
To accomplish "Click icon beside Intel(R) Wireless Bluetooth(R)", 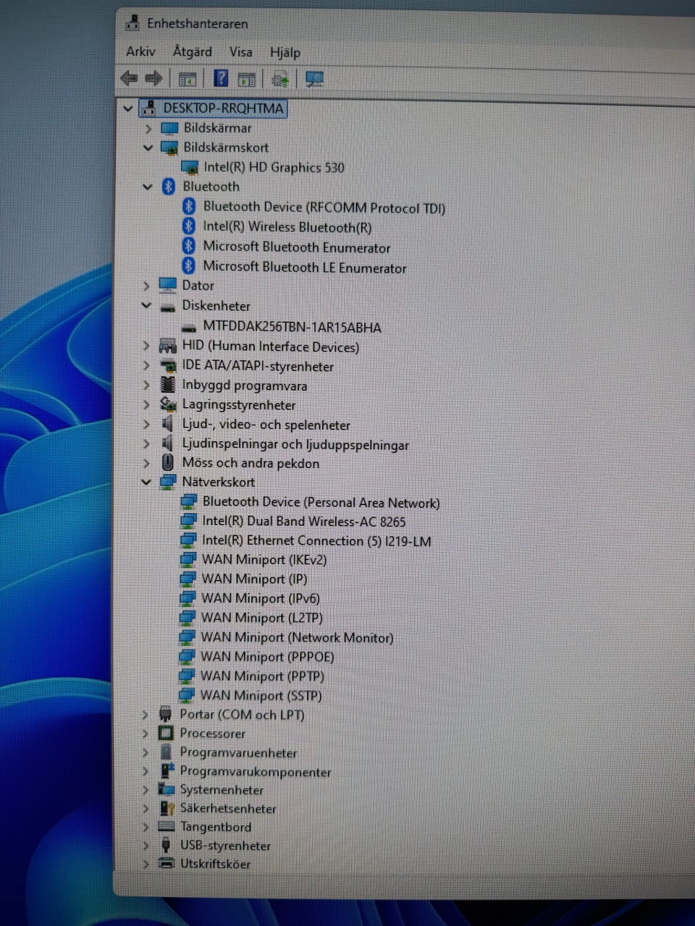I will click(x=189, y=226).
